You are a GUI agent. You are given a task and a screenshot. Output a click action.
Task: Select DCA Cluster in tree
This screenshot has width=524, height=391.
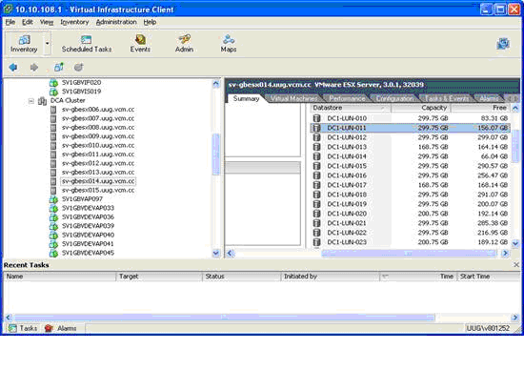[68, 100]
